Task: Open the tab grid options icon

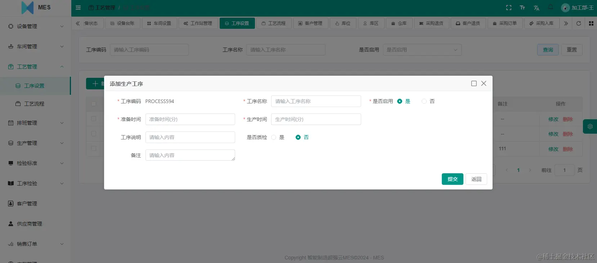Action: (x=591, y=23)
